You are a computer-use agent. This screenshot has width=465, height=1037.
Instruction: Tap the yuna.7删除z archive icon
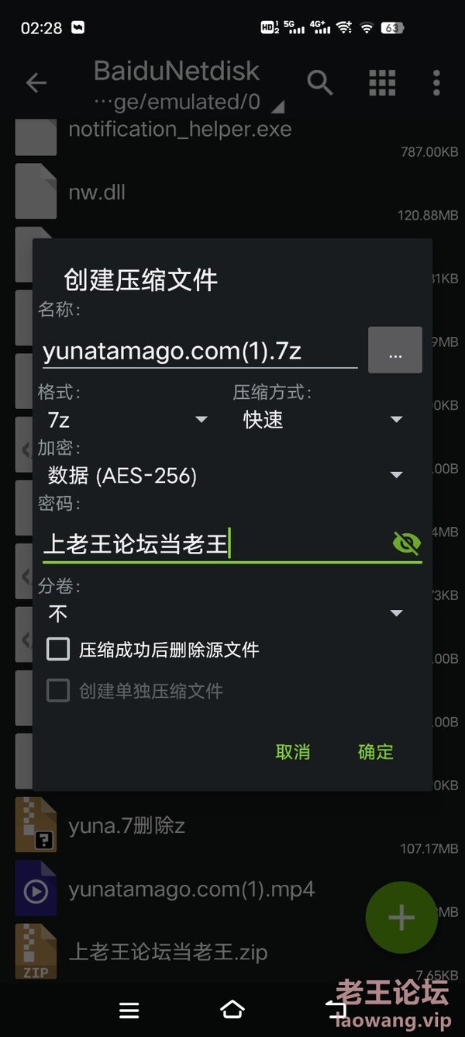[36, 826]
